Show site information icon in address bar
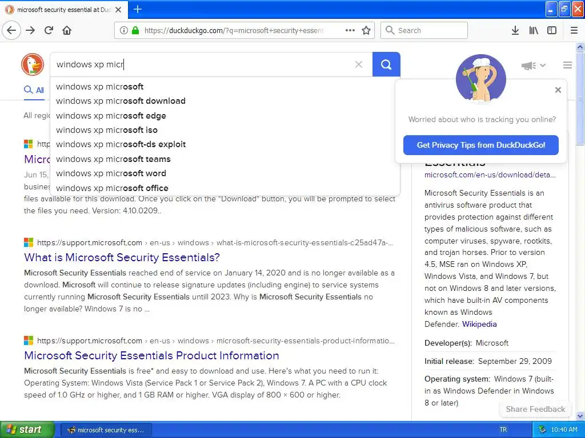The height and width of the screenshot is (438, 585). (123, 30)
